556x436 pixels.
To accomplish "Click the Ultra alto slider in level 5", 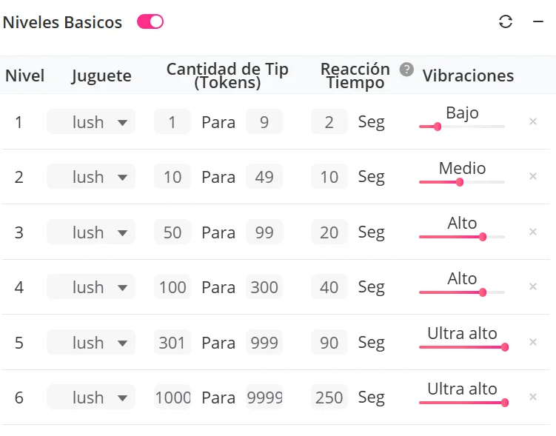I will click(x=504, y=347).
